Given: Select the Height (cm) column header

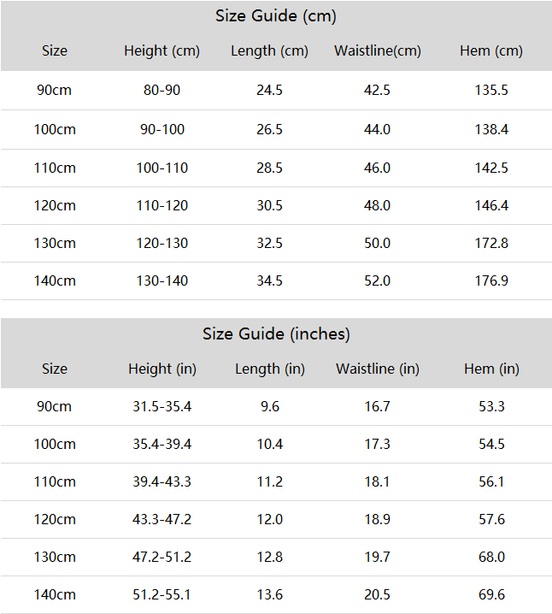Looking at the screenshot, I should (162, 51).
